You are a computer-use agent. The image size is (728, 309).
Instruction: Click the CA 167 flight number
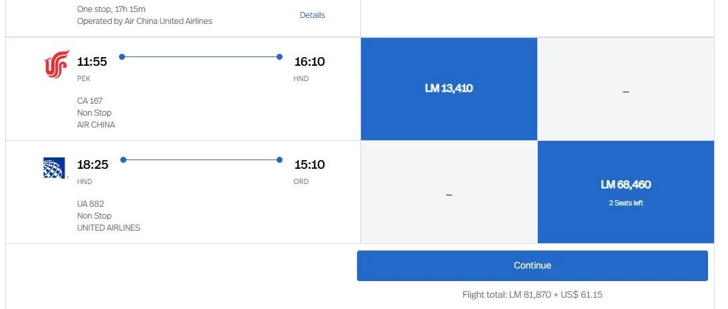[90, 101]
